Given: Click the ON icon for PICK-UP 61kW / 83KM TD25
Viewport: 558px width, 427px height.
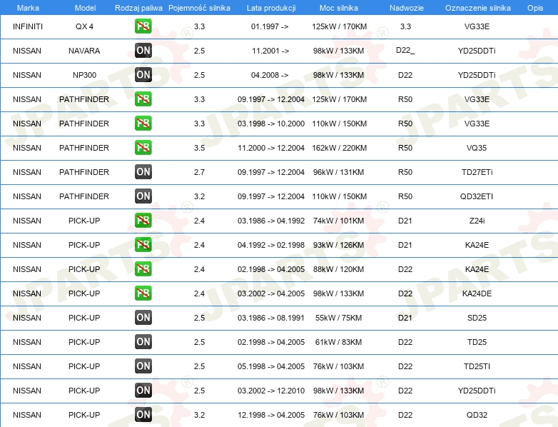Looking at the screenshot, I should 143,342.
